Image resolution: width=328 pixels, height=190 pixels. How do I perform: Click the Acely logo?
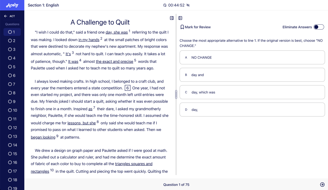[12, 5]
